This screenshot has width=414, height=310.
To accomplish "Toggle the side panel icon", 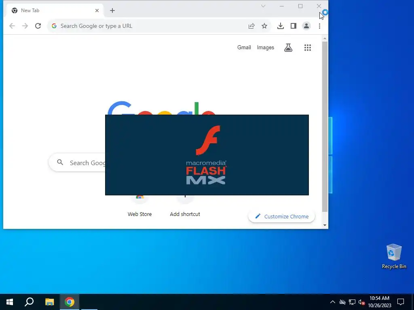I will [x=294, y=26].
